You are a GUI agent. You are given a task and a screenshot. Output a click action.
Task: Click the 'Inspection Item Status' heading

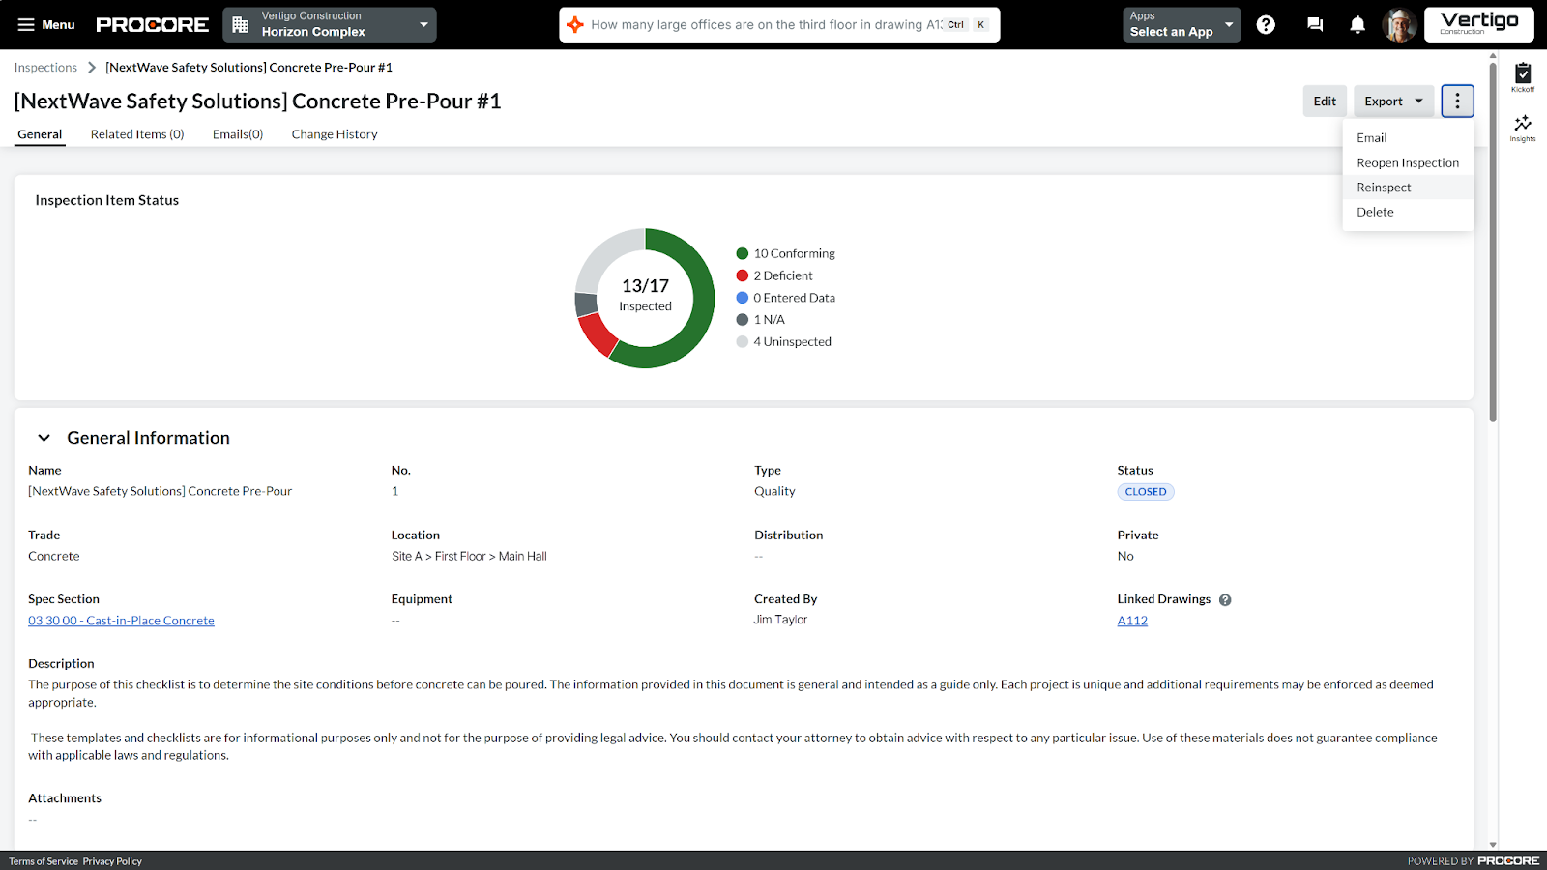point(107,201)
